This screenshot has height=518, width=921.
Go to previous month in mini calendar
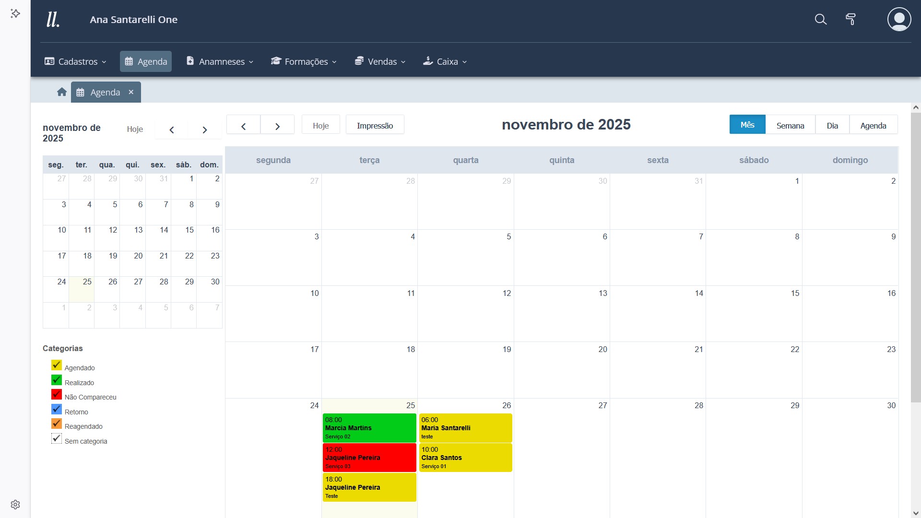(171, 129)
